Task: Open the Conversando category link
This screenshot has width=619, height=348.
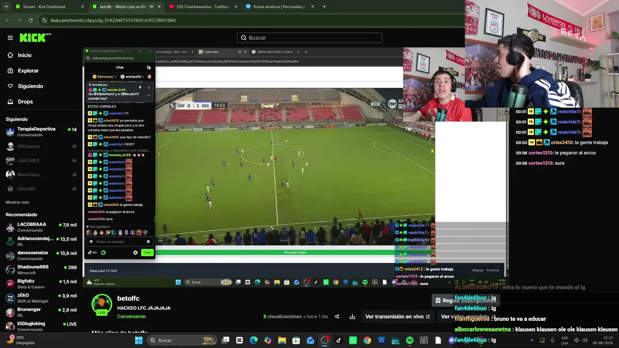Action: coord(132,317)
